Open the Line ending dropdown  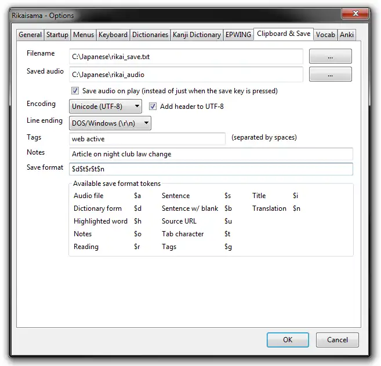coord(110,123)
